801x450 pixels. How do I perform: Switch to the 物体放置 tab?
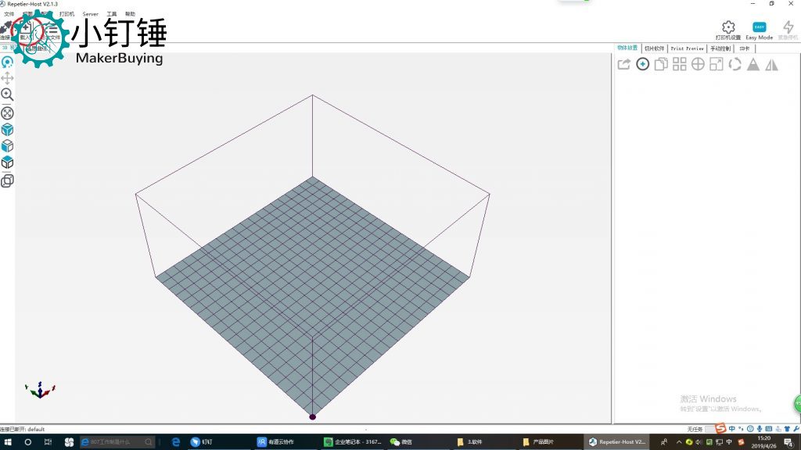pos(627,48)
